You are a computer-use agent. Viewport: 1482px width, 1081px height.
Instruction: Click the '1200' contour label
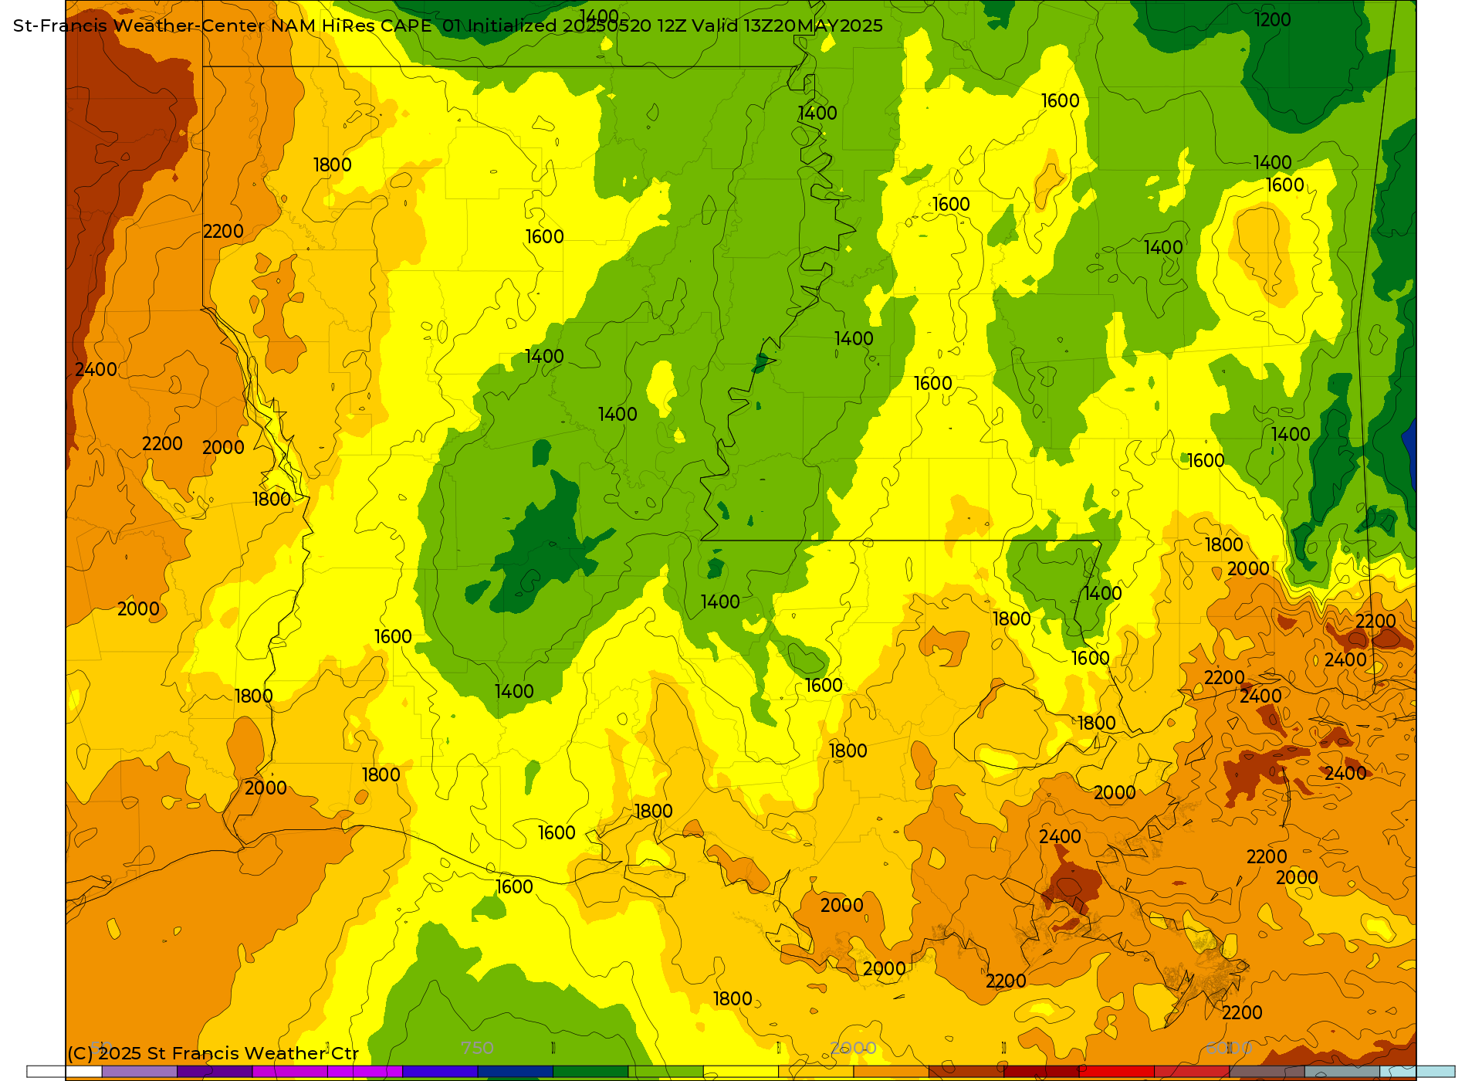pyautogui.click(x=1273, y=20)
